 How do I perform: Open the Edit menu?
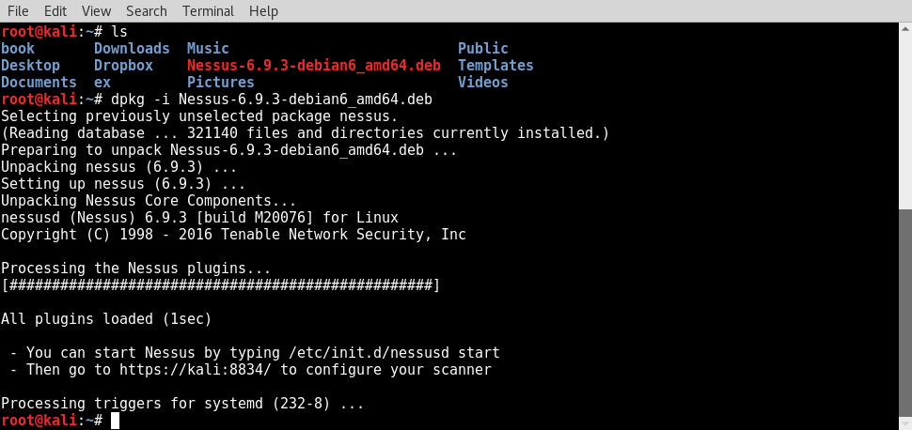point(55,11)
